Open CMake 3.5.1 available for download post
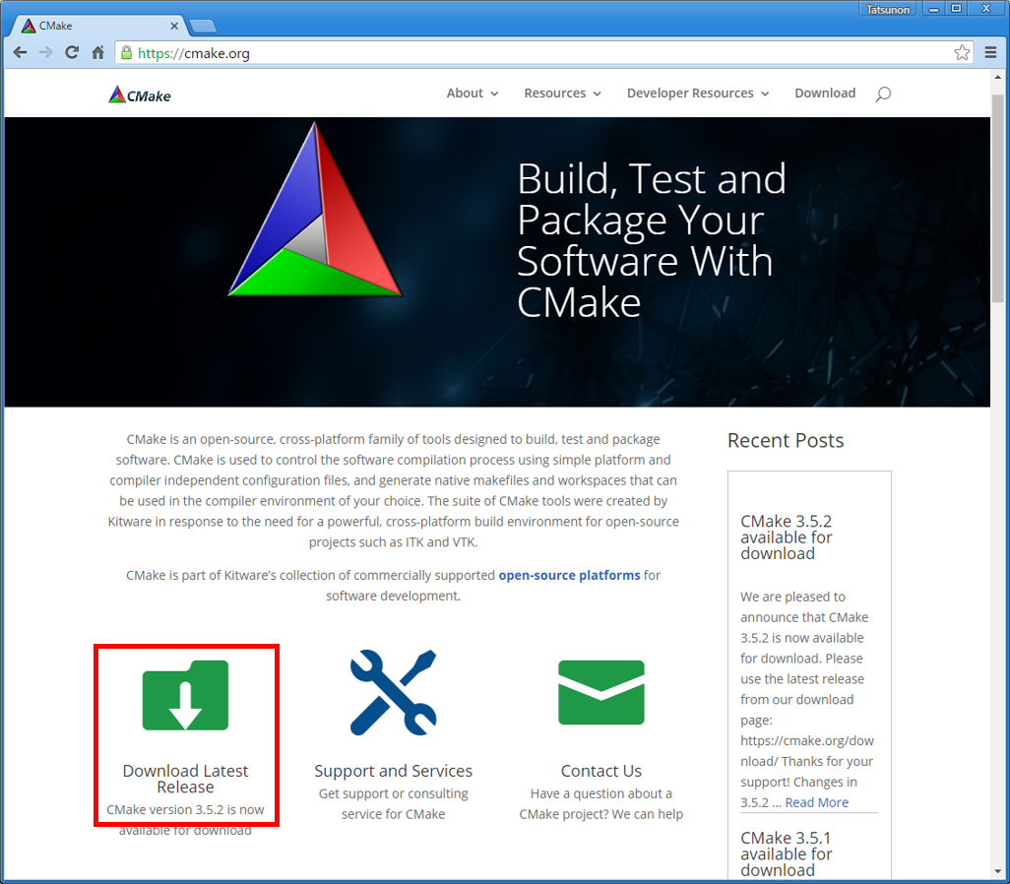 pyautogui.click(x=786, y=853)
